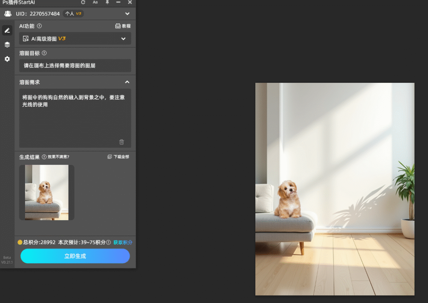Click 下载全部 to download all results
Image resolution: width=428 pixels, height=303 pixels.
118,157
